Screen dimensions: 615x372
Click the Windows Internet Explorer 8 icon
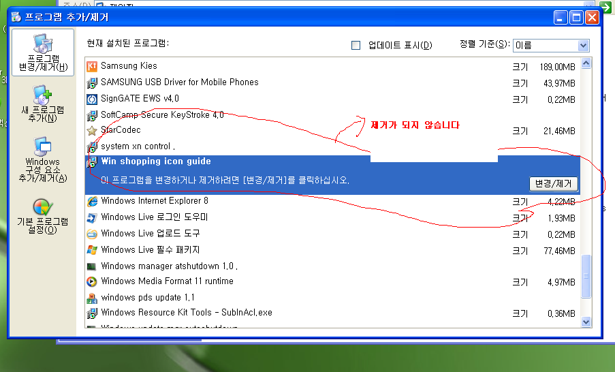(92, 201)
